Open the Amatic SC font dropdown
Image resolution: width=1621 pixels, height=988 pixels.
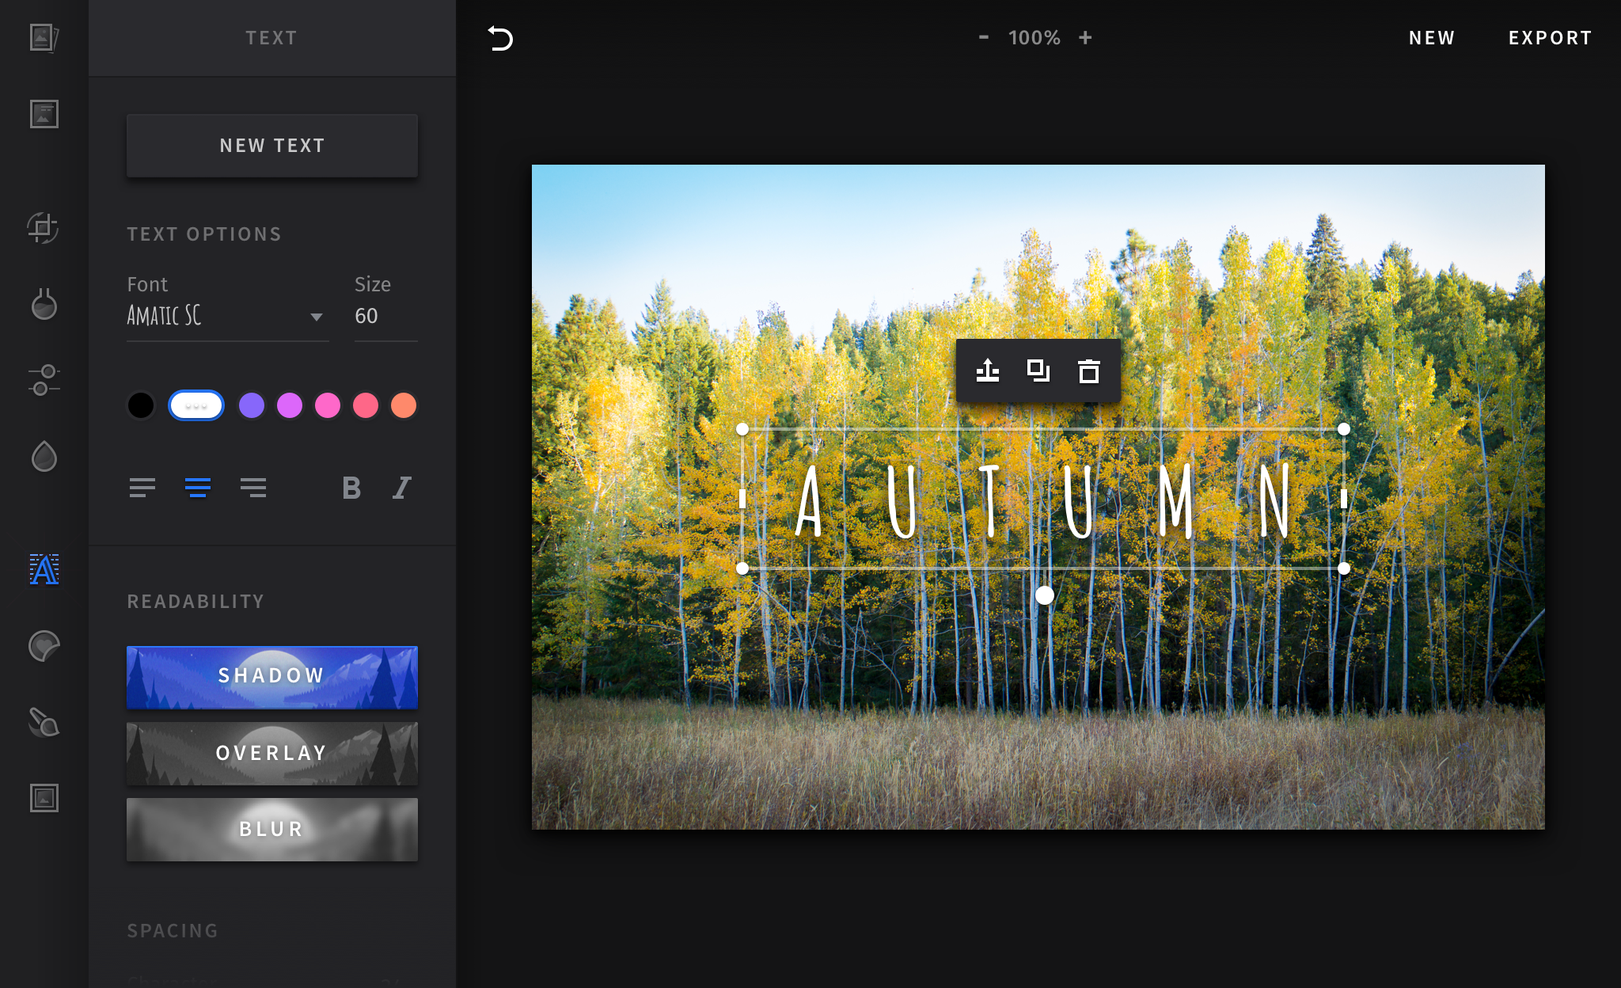click(x=227, y=316)
